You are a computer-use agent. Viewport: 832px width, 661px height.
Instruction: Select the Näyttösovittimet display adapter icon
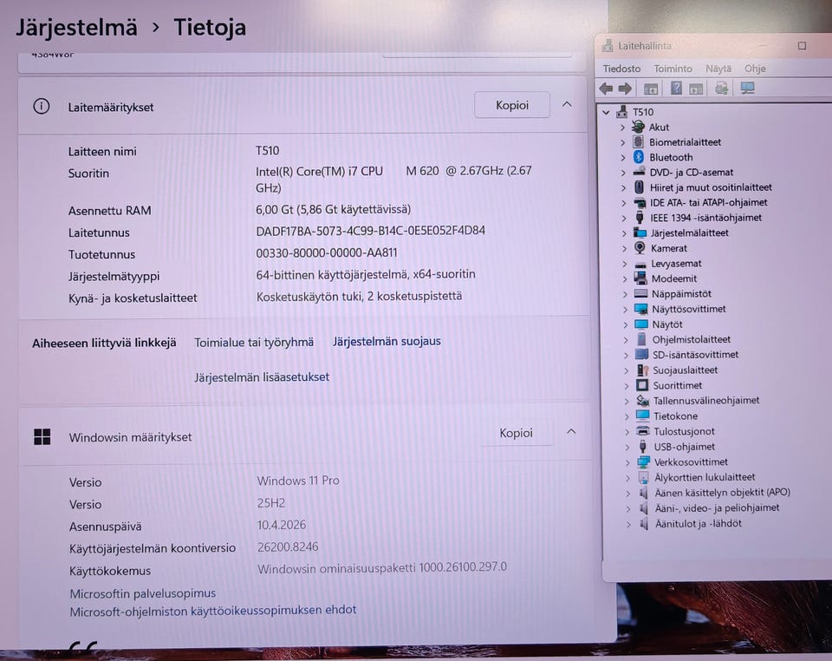[x=641, y=309]
